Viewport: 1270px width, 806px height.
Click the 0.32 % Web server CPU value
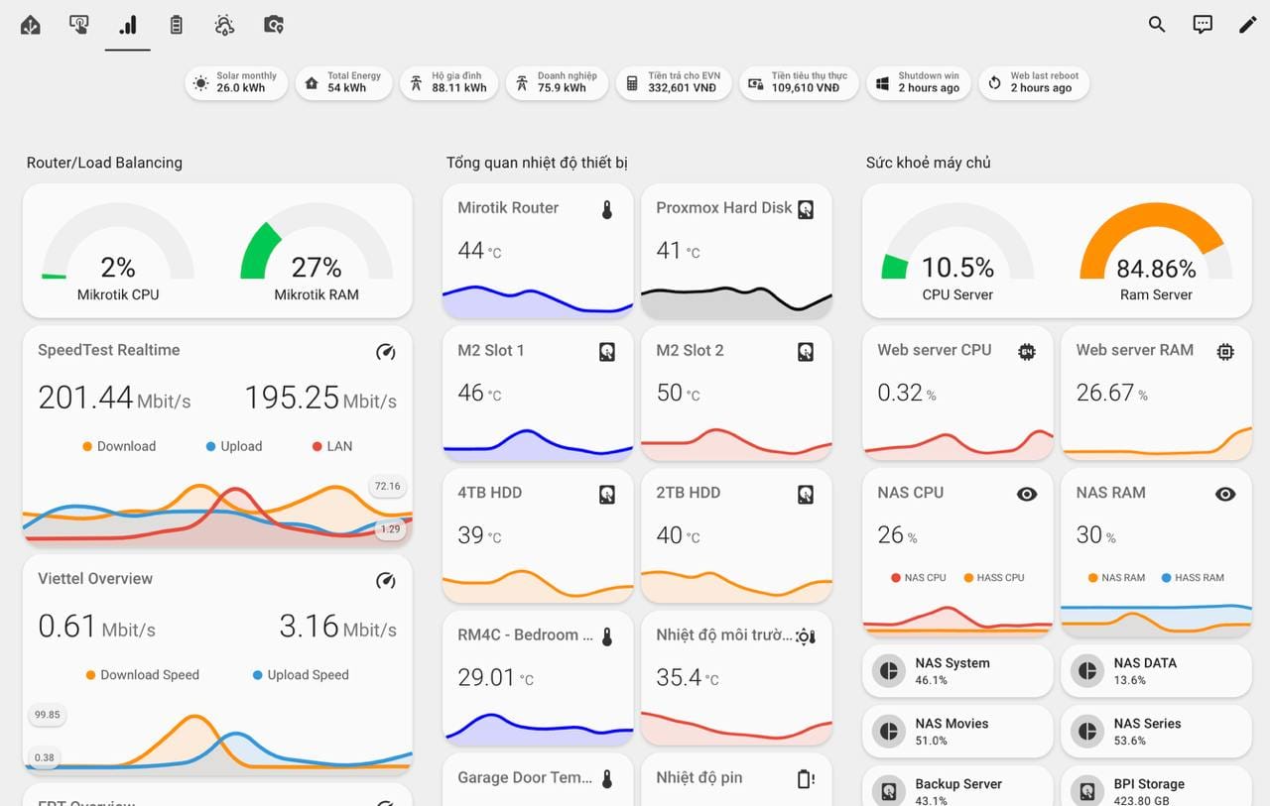tap(907, 394)
